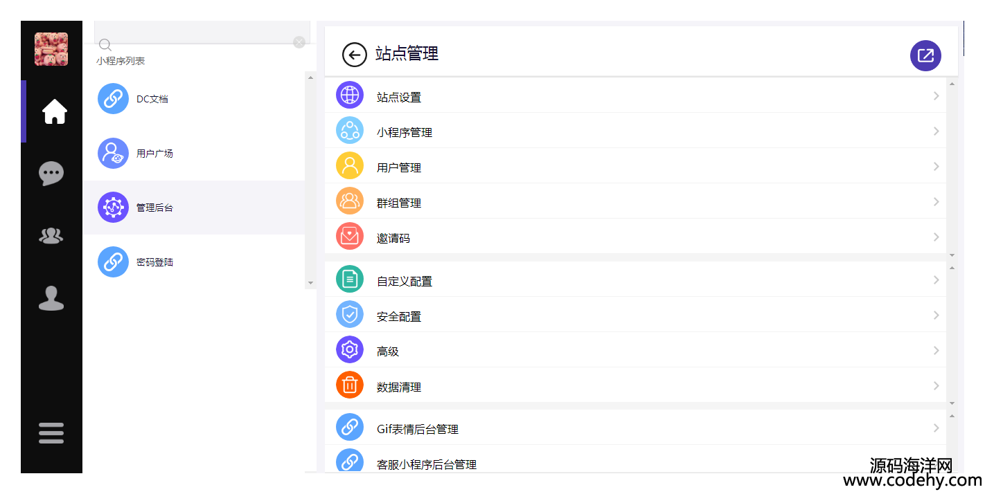Screen dimensions: 985x494
Task: Open Gif表情后台管理 entry
Action: tap(417, 429)
